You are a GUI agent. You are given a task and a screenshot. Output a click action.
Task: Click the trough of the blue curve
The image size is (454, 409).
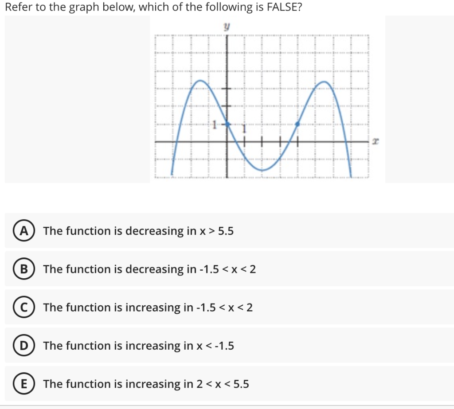tap(262, 169)
